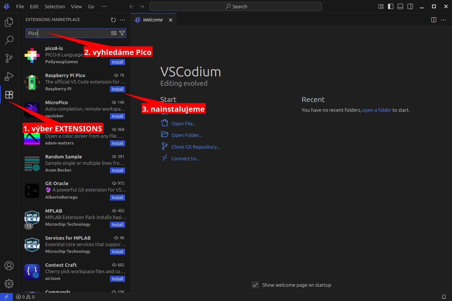Install the pico8-ls extension

[117, 62]
